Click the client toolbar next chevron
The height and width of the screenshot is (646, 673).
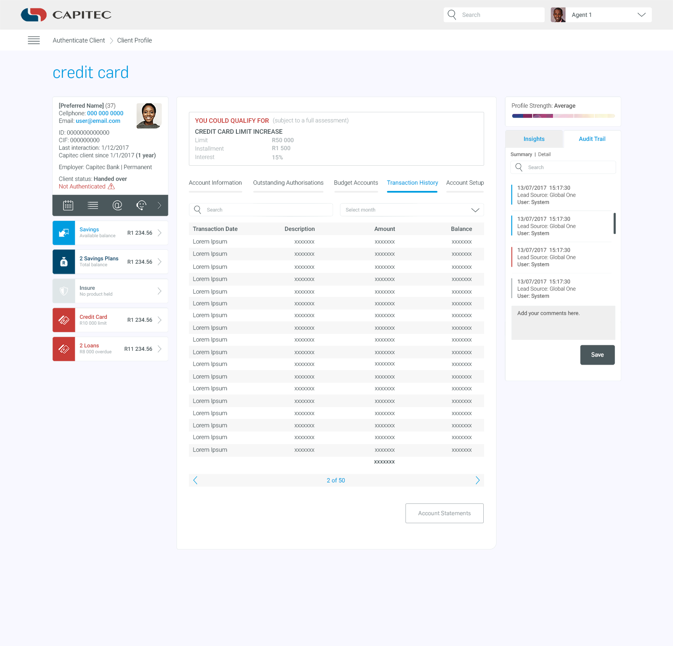159,205
